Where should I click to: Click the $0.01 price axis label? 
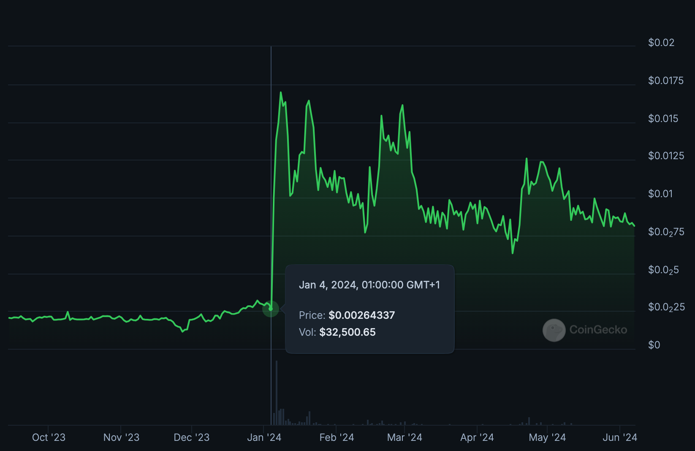tap(660, 194)
